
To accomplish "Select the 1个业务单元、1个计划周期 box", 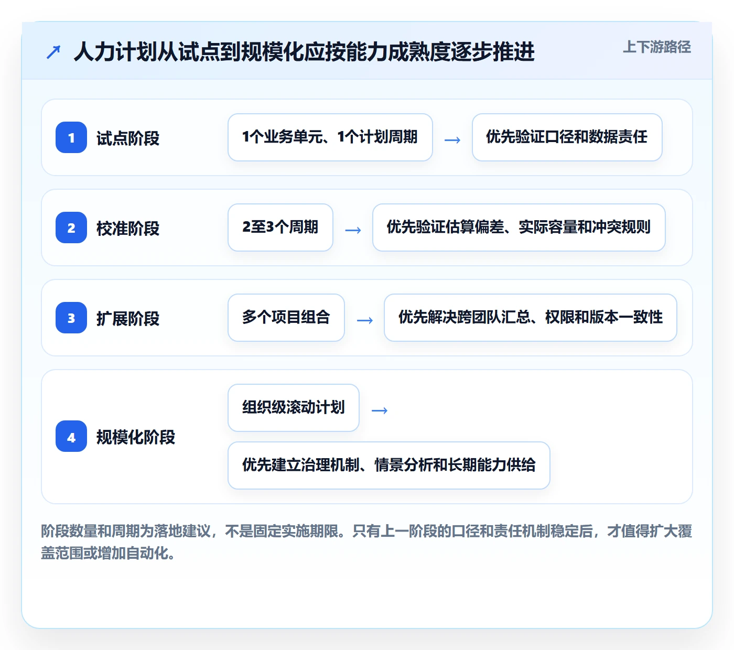I will (x=330, y=137).
